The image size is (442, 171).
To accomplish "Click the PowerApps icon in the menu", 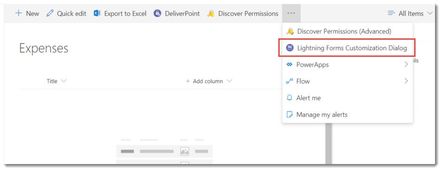I will click(289, 65).
